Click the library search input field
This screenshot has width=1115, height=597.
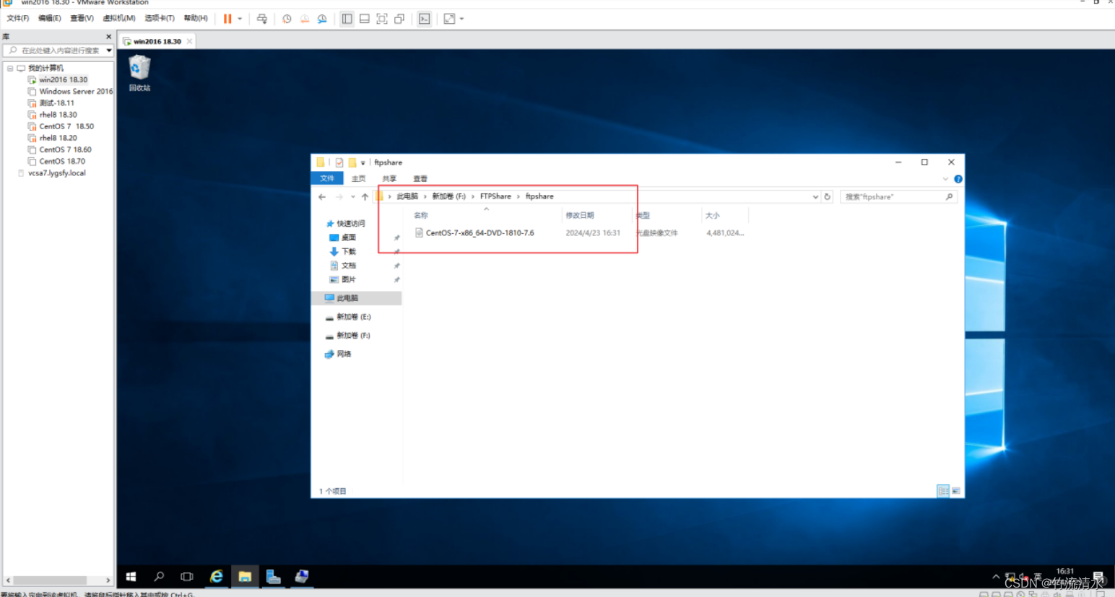click(54, 51)
